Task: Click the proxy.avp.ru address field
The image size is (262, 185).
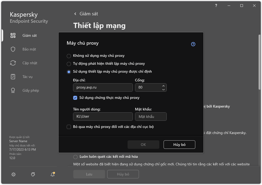Action: coord(103,87)
